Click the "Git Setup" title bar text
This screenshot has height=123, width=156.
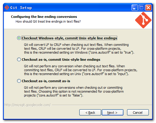point(21,8)
